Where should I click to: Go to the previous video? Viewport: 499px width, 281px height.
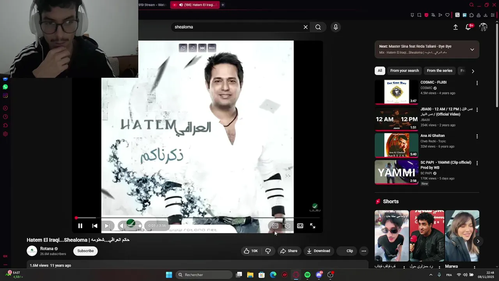tap(95, 226)
